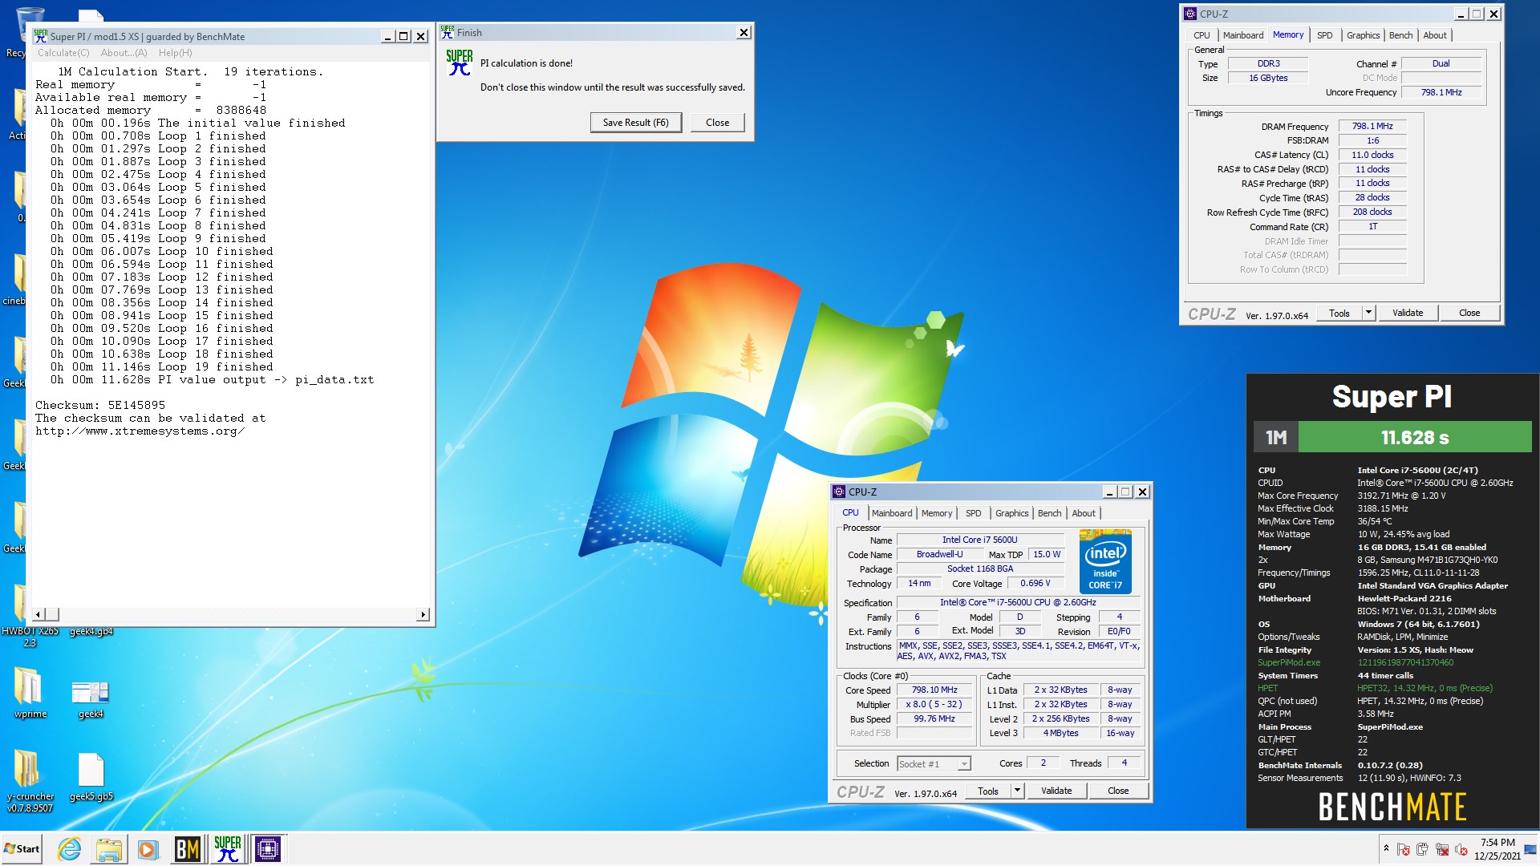1540x866 pixels.
Task: Close the Finish dialog with X
Action: pyautogui.click(x=744, y=33)
